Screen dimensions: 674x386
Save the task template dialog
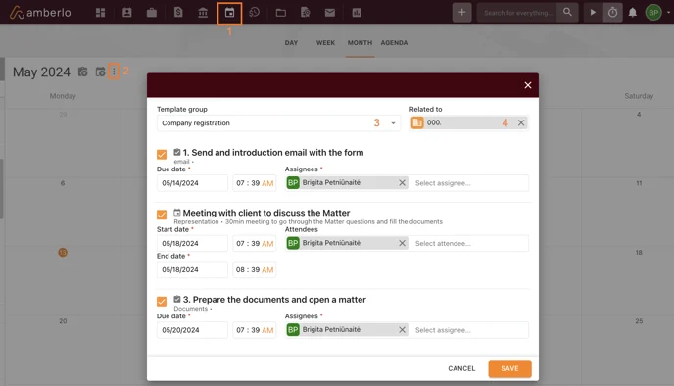[509, 368]
